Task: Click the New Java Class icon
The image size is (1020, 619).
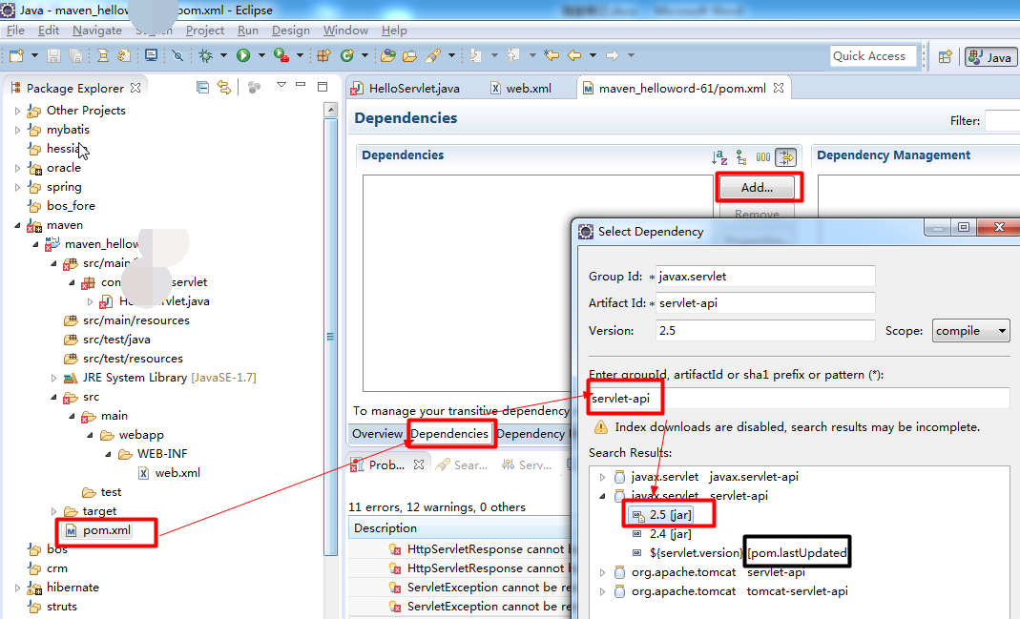Action: [347, 56]
